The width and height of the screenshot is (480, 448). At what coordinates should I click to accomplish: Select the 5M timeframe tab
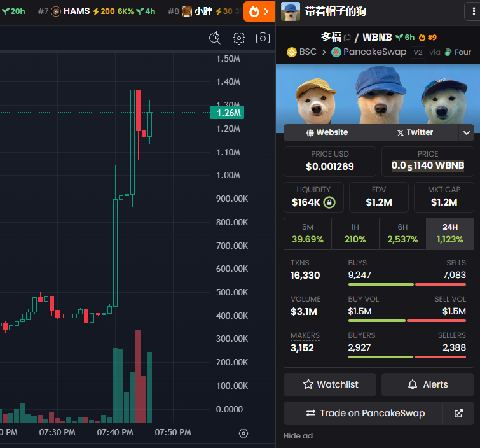pos(308,234)
